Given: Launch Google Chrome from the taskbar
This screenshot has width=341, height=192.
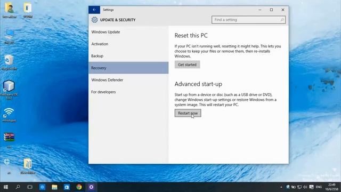Looking at the screenshot, I should pos(79,187).
